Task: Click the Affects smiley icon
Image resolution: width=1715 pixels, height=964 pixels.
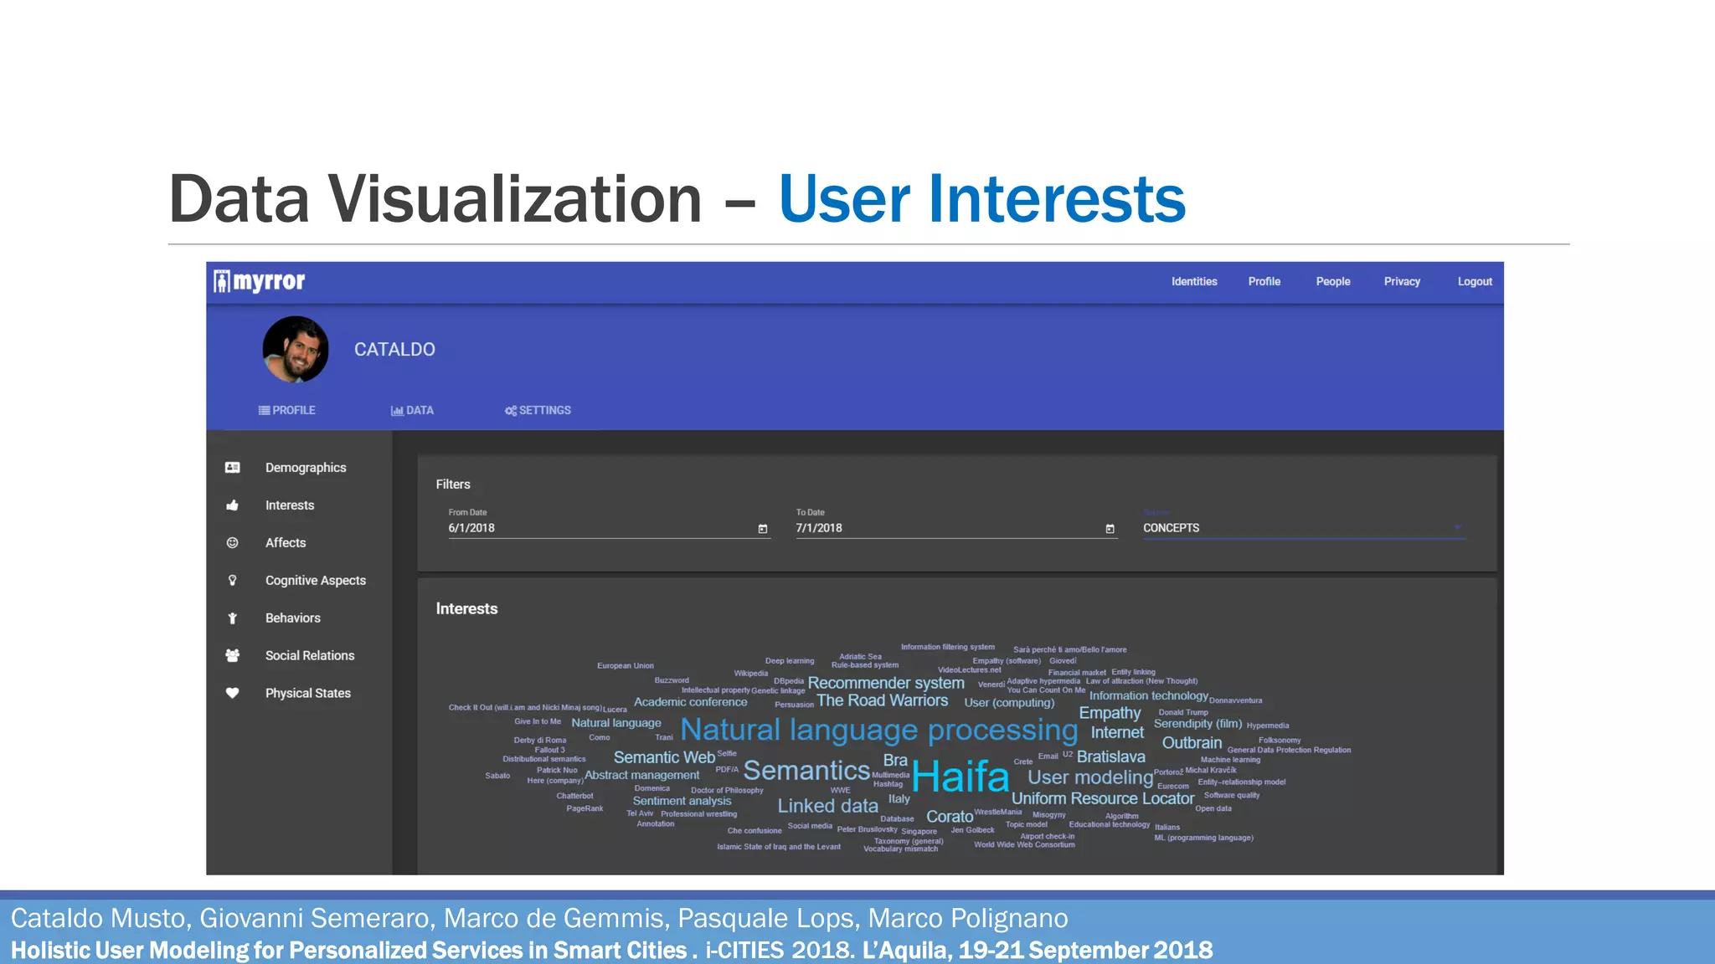Action: (233, 542)
